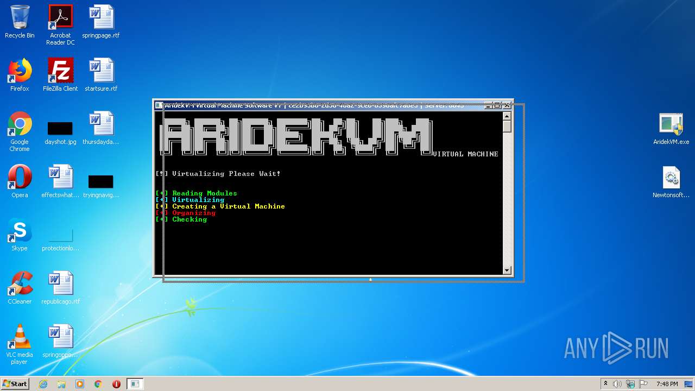The height and width of the screenshot is (391, 695).
Task: Open Windows Media Player taskbar icon
Action: [x=80, y=384]
